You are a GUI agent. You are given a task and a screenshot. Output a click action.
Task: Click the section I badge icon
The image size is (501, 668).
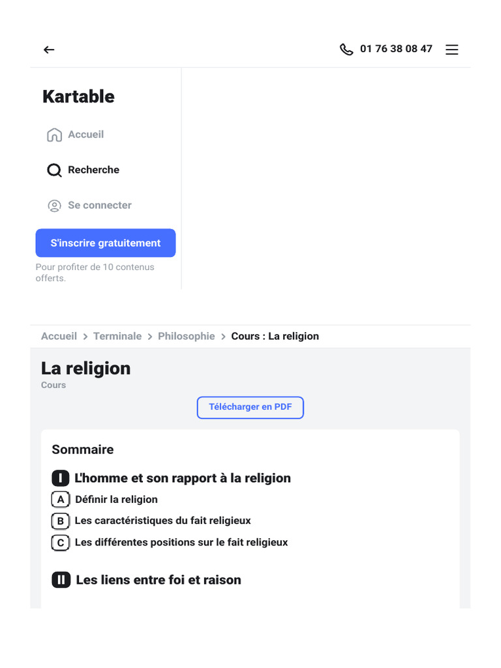coord(61,478)
